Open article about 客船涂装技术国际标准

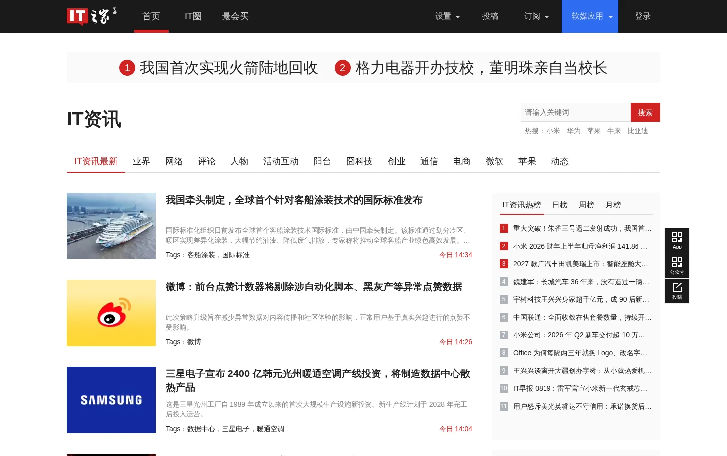pos(294,200)
